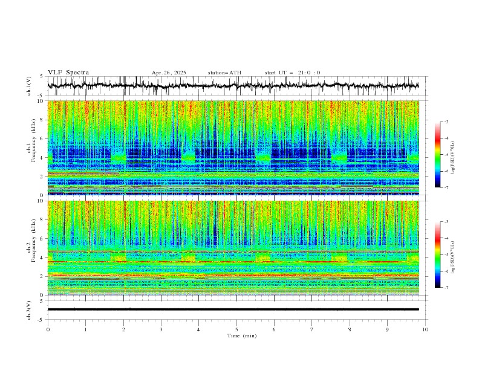Select the date "Apr. 26, 2025"
This screenshot has height=370, width=479.
[169, 73]
